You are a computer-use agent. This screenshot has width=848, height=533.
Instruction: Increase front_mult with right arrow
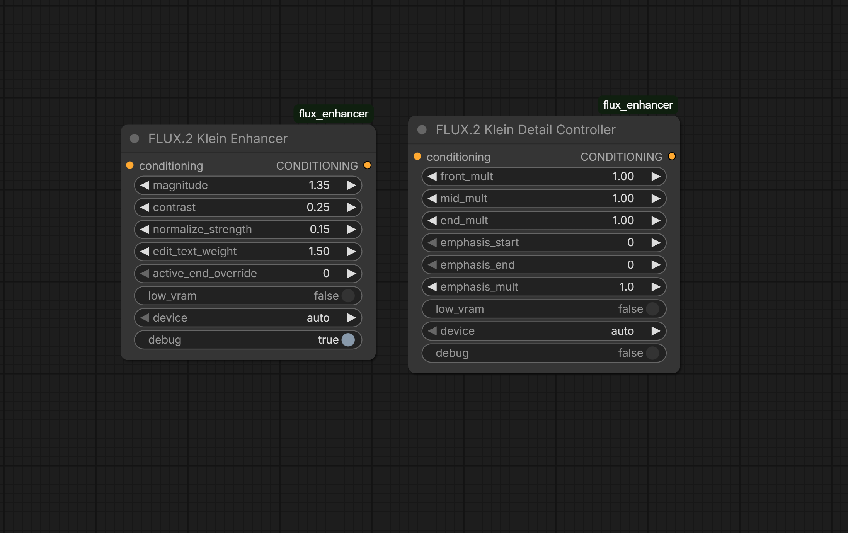point(656,176)
